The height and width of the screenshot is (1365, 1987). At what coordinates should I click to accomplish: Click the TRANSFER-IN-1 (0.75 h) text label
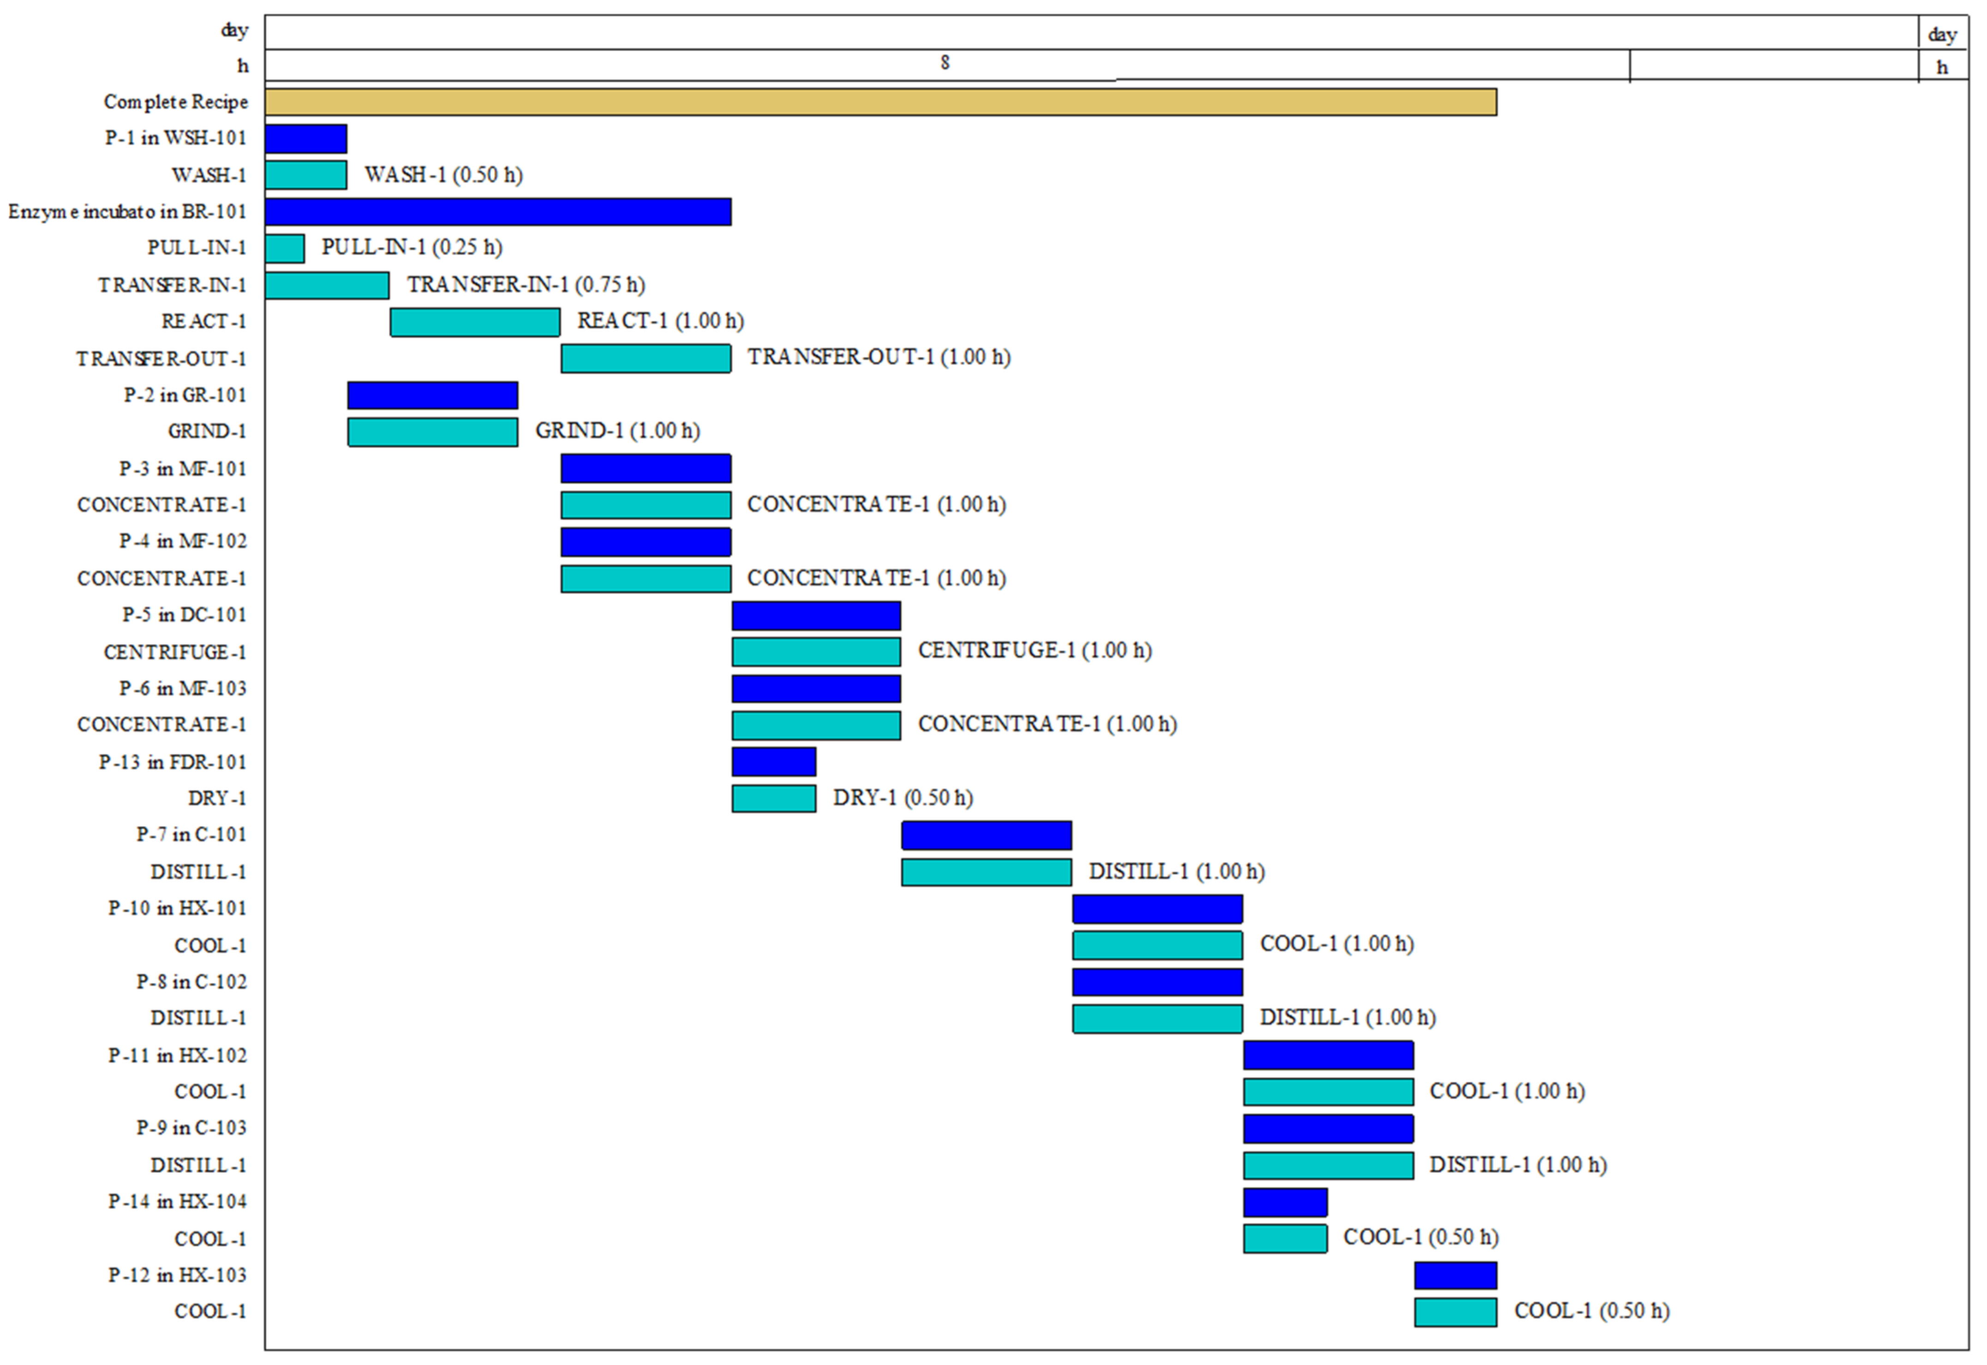525,284
